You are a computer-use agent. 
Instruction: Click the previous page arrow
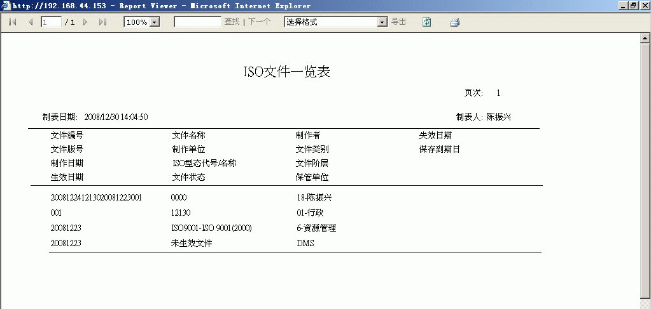pos(30,22)
